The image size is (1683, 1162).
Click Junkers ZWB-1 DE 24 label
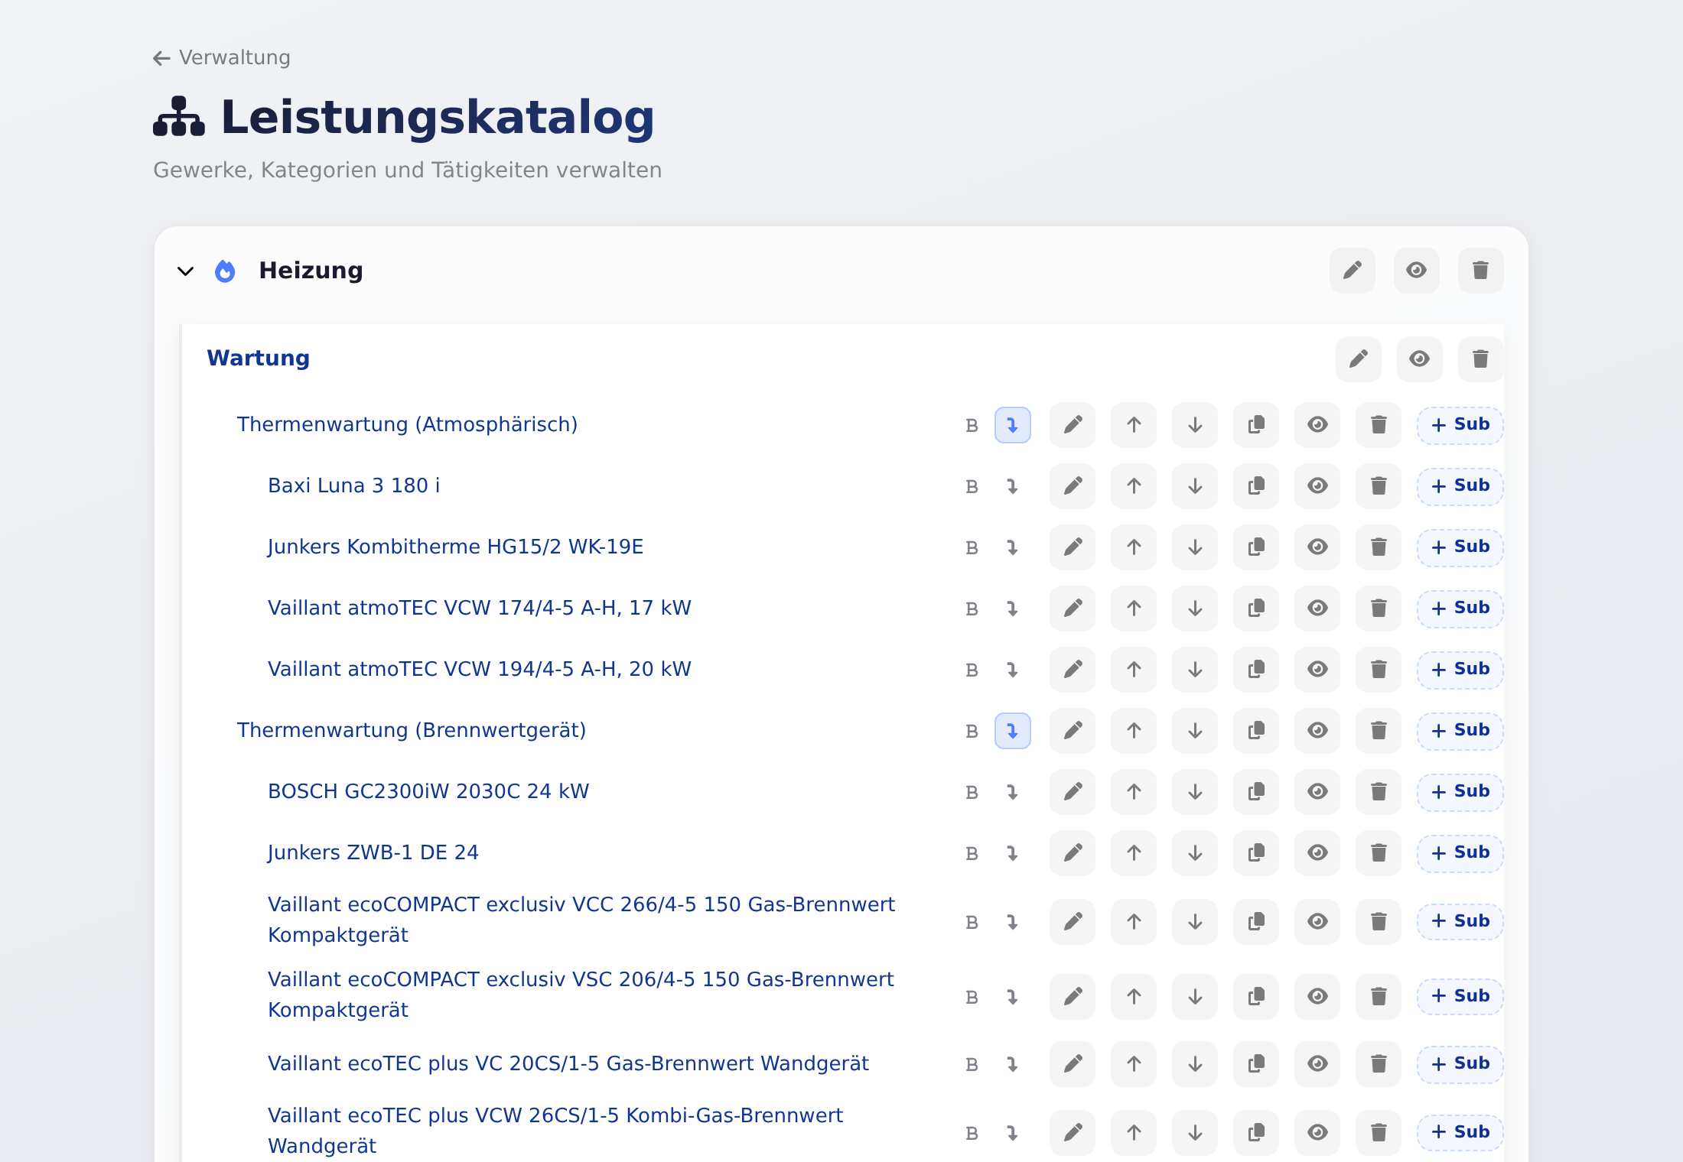click(373, 853)
